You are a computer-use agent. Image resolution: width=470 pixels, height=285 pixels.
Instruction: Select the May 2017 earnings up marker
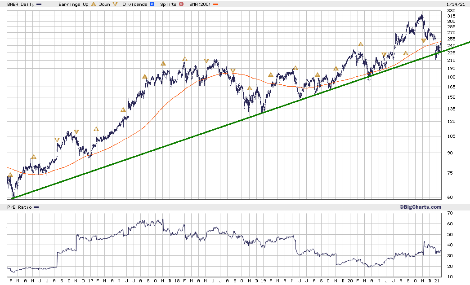123,110
